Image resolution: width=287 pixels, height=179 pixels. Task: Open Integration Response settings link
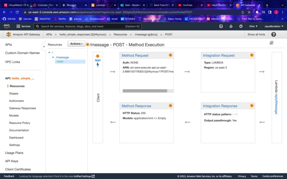[x=220, y=106]
